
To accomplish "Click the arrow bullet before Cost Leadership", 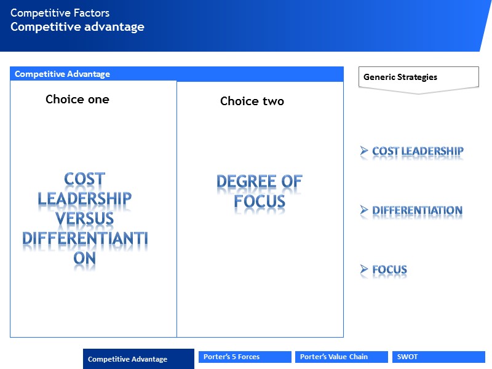I will pos(365,151).
